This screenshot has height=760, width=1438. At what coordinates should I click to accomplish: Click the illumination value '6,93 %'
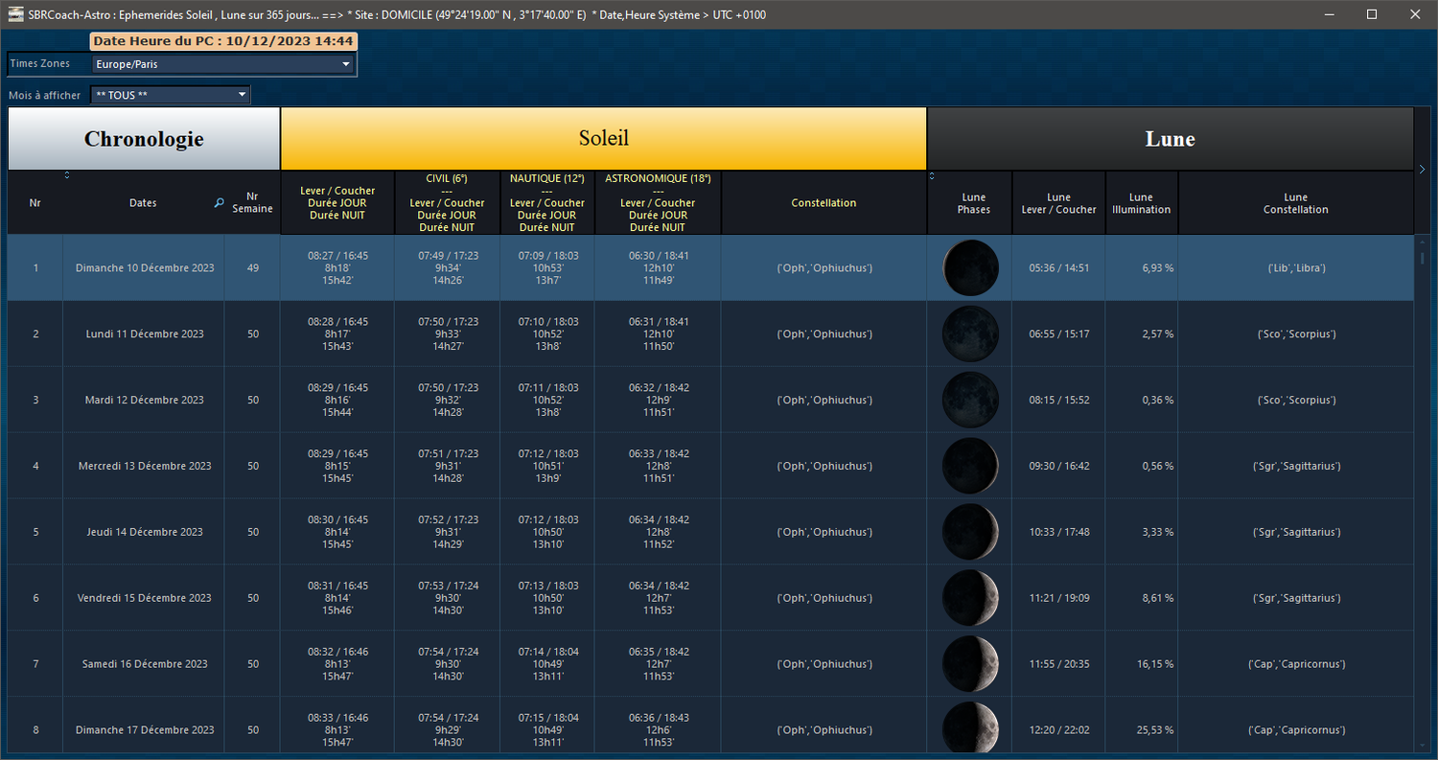[x=1157, y=268]
